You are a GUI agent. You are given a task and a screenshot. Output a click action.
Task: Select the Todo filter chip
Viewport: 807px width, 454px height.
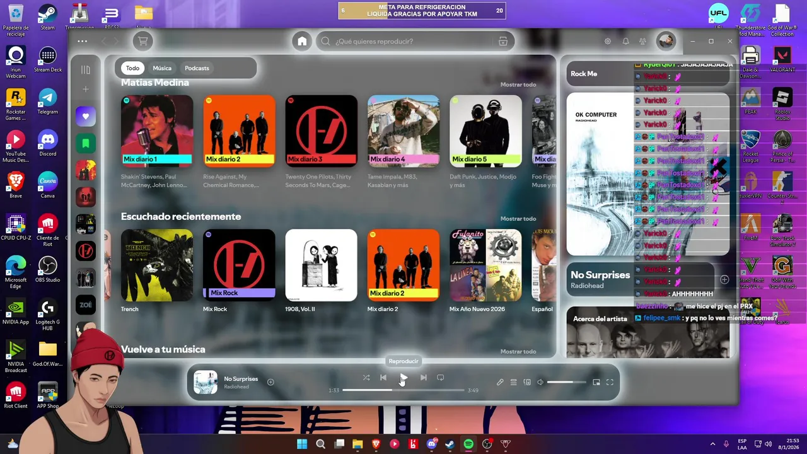[132, 68]
